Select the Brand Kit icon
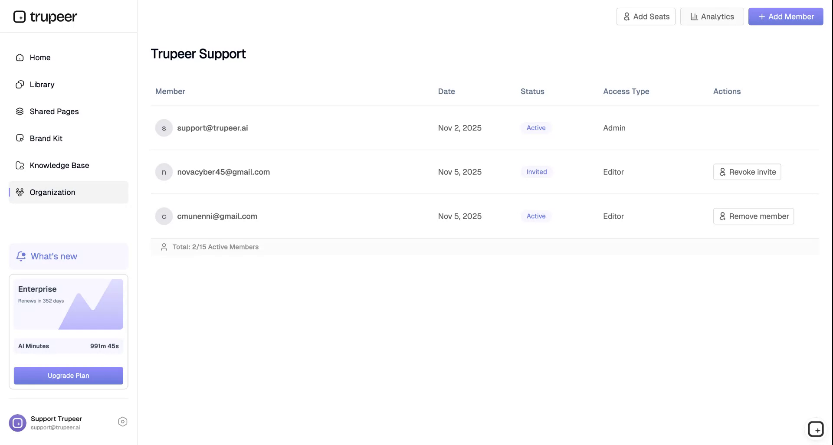Image resolution: width=833 pixels, height=445 pixels. click(x=20, y=138)
